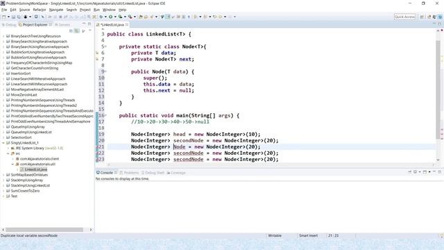Image resolution: width=444 pixels, height=250 pixels.
Task: Open the File menu
Action: tap(4, 10)
